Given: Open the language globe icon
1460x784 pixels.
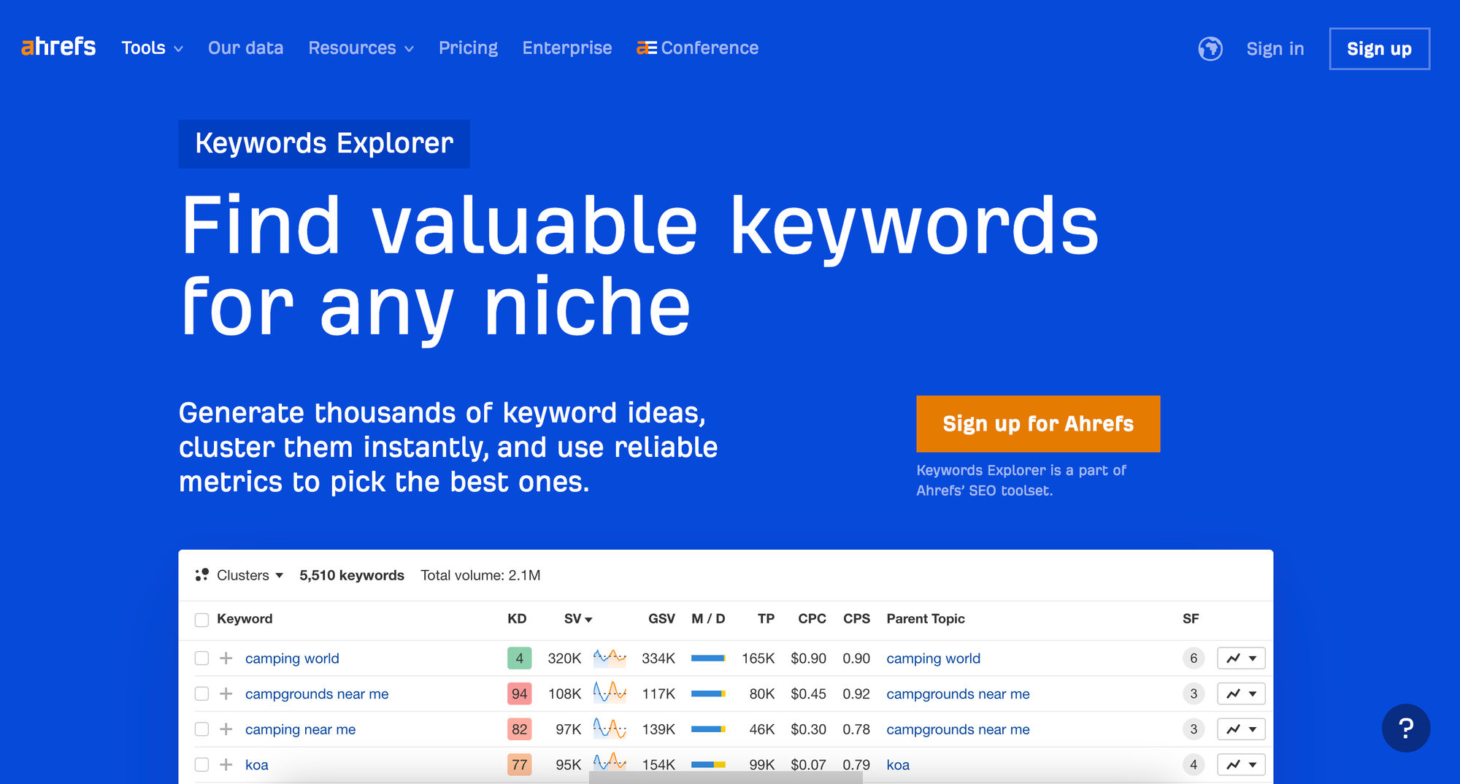Looking at the screenshot, I should 1210,49.
